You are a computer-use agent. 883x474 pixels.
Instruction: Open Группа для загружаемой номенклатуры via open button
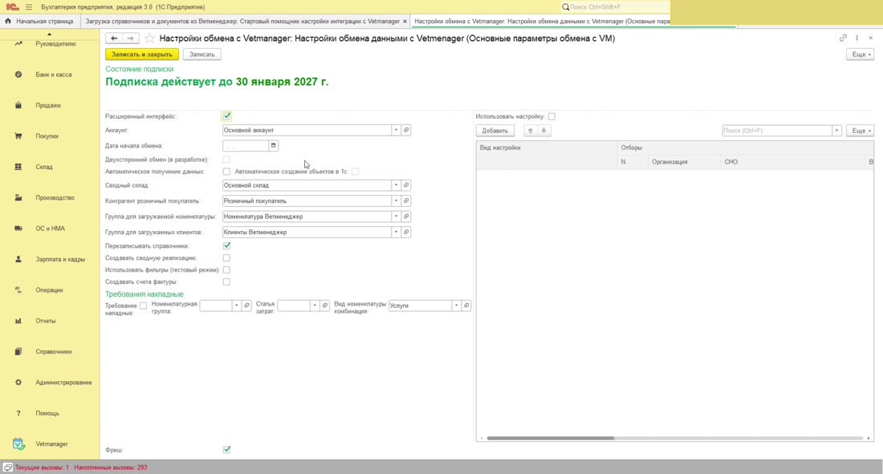tap(406, 217)
